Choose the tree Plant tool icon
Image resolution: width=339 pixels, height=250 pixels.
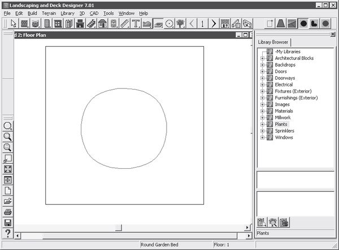[180, 24]
